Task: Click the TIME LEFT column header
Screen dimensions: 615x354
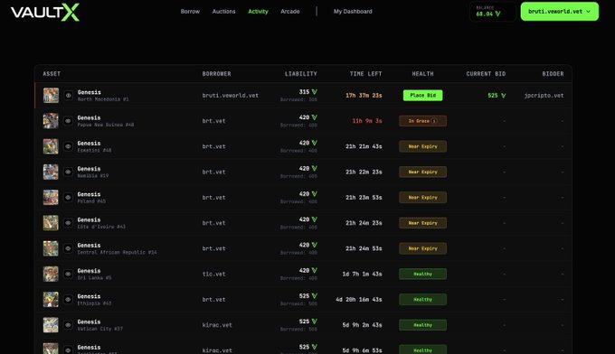Action: [366, 74]
